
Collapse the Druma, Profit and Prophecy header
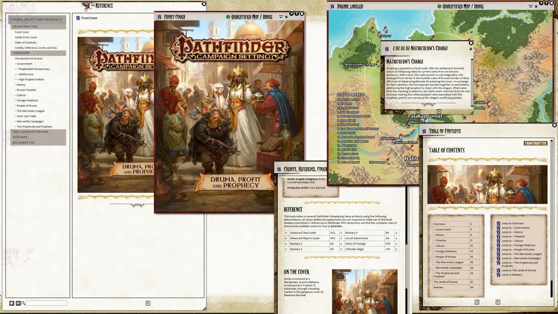click(x=37, y=20)
